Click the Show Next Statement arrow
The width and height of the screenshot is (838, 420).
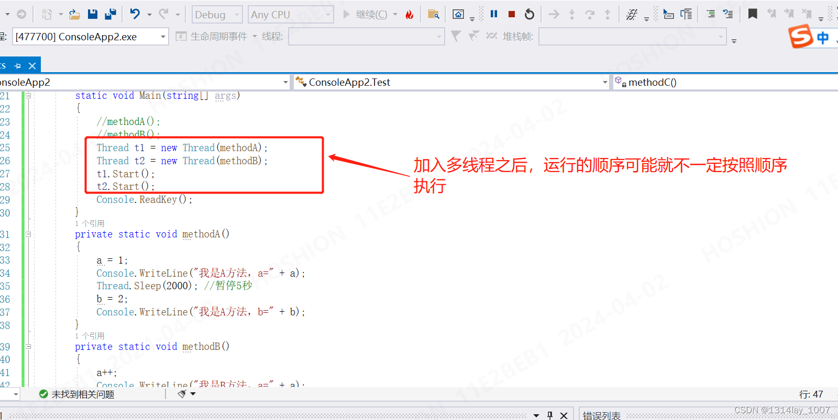[x=554, y=15]
